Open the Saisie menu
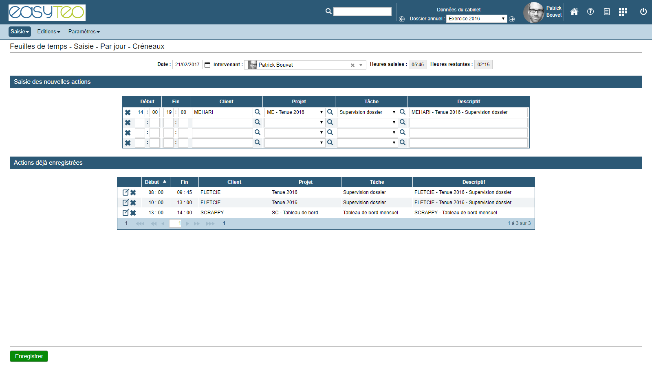 tap(20, 32)
